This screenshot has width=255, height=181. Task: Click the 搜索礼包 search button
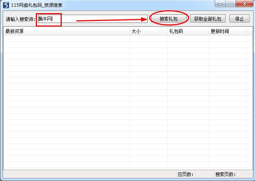[169, 19]
